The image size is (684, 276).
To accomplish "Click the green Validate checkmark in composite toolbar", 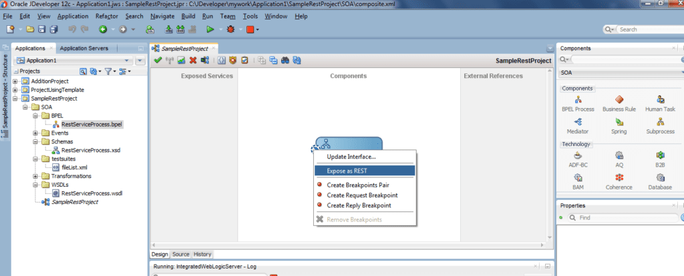I will click(158, 61).
